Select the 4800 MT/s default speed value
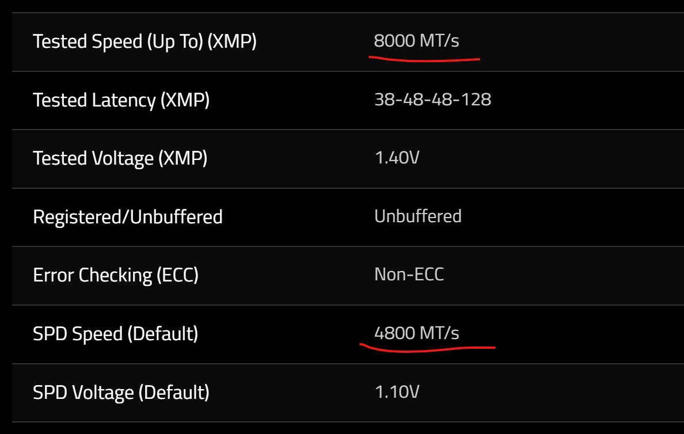The height and width of the screenshot is (434, 684). point(416,333)
